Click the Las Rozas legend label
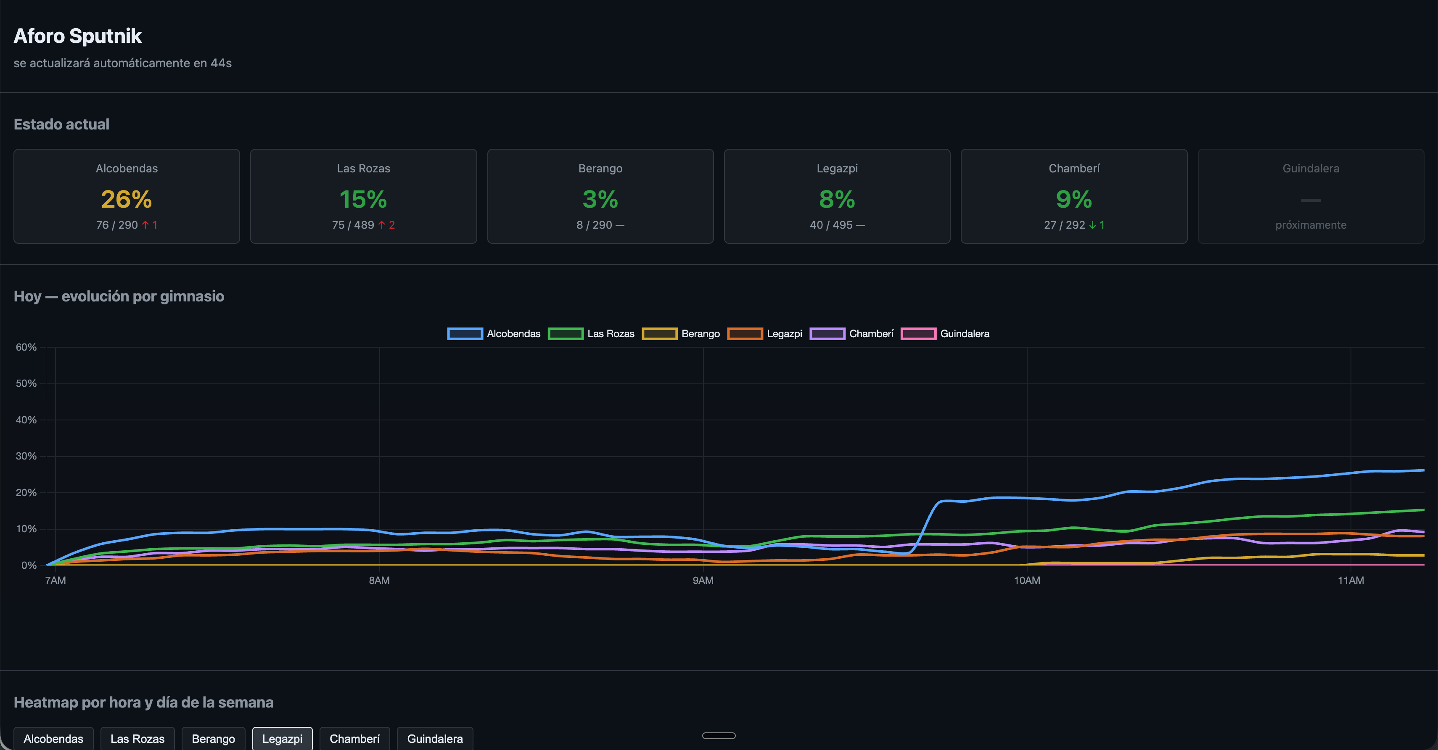Image resolution: width=1438 pixels, height=750 pixels. click(611, 334)
